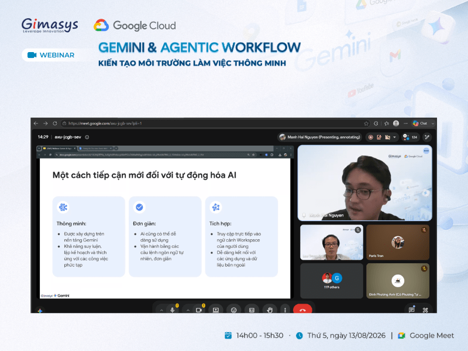Click the notes-taking indicator icon
Viewport: 468px width, 351px height.
(379, 137)
